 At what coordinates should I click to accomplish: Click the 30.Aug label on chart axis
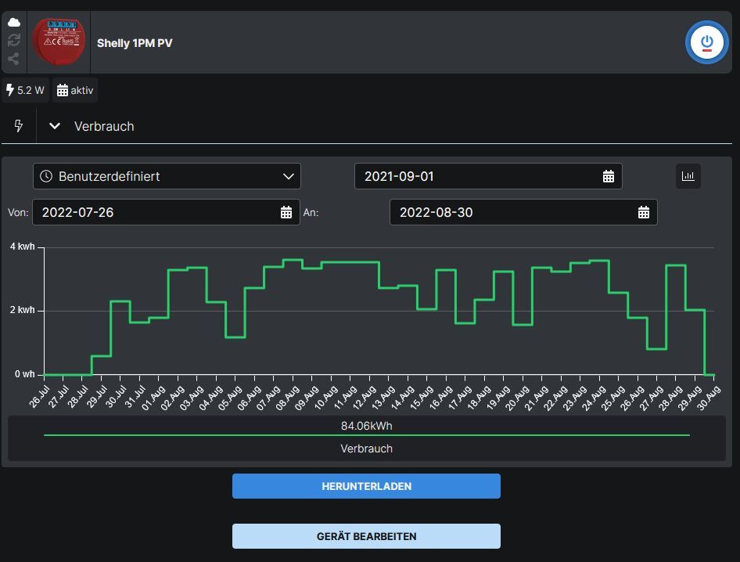pos(709,398)
